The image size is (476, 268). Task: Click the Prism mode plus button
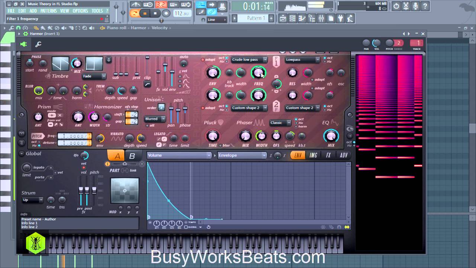[x=52, y=115]
